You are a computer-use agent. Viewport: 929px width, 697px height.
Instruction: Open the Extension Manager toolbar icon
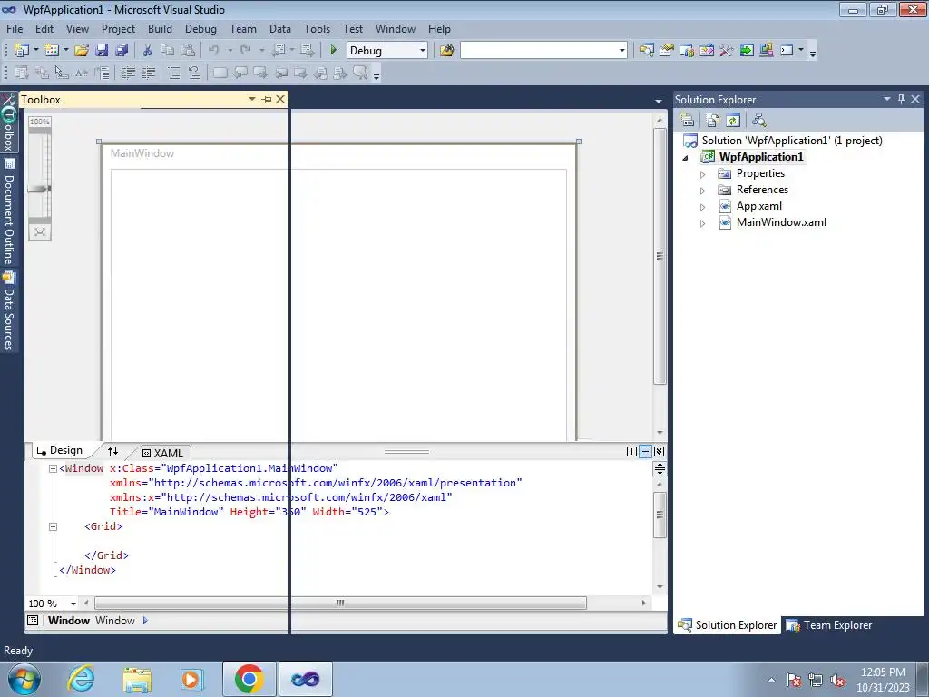pyautogui.click(x=766, y=51)
